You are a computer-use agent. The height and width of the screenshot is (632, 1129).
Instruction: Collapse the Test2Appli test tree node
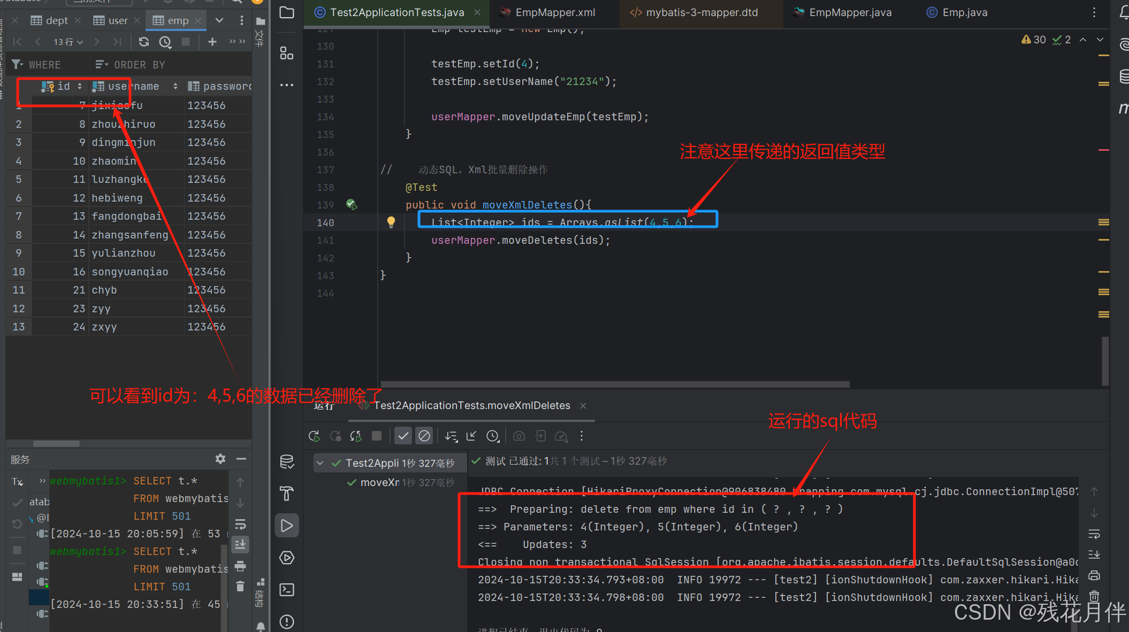[320, 463]
